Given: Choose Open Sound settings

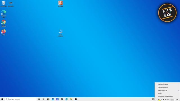Looking at the screenshot, I should pyautogui.click(x=167, y=84).
